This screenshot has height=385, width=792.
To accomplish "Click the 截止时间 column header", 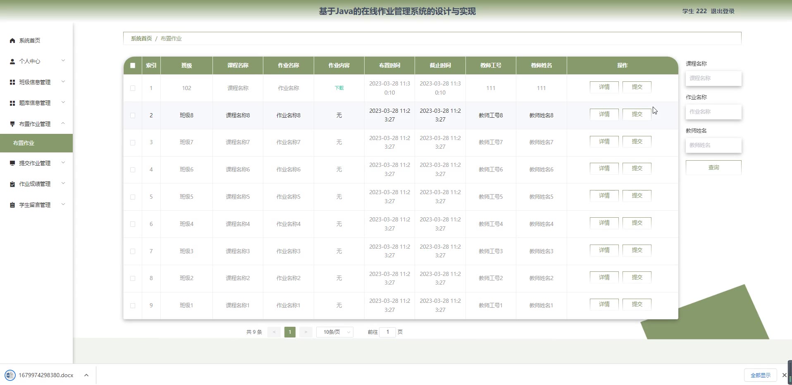I will [440, 65].
